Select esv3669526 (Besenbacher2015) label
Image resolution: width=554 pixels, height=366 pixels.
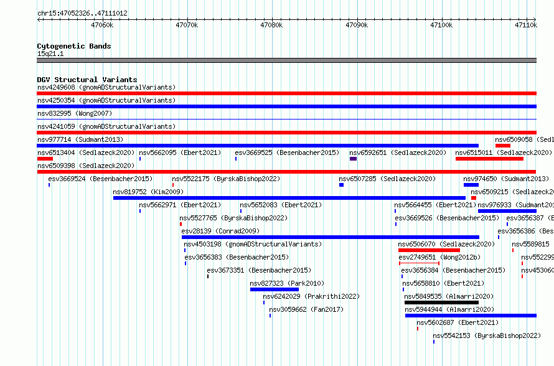[447, 218]
